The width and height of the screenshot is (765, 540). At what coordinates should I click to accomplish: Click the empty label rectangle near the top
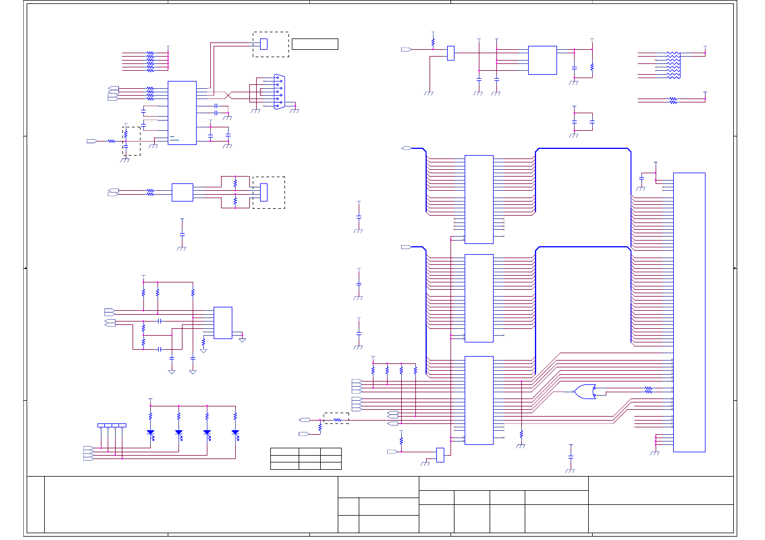pyautogui.click(x=315, y=44)
